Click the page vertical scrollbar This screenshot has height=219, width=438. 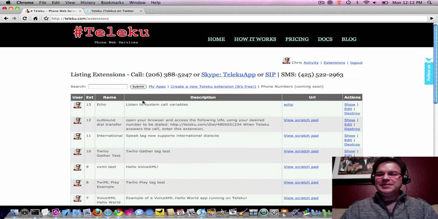click(x=436, y=64)
